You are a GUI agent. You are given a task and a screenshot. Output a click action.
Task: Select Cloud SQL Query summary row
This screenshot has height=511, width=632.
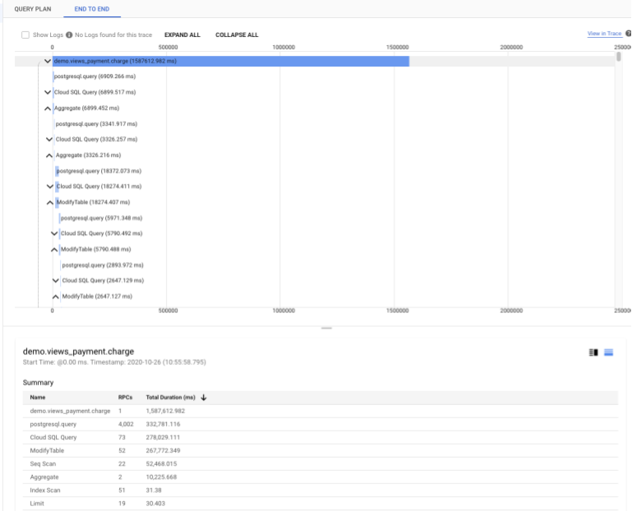click(x=320, y=437)
